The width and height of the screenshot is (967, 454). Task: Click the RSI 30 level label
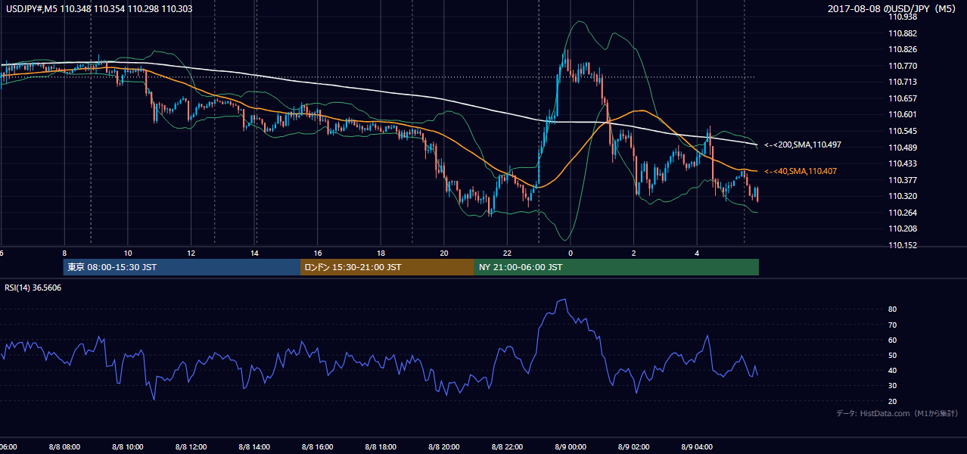click(x=893, y=386)
